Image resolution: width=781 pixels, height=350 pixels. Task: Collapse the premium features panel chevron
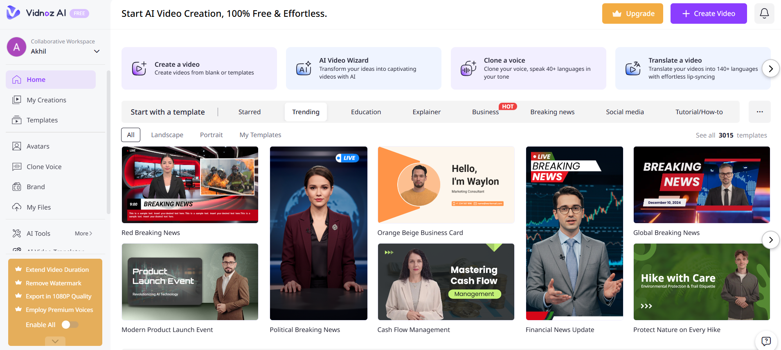coord(55,341)
